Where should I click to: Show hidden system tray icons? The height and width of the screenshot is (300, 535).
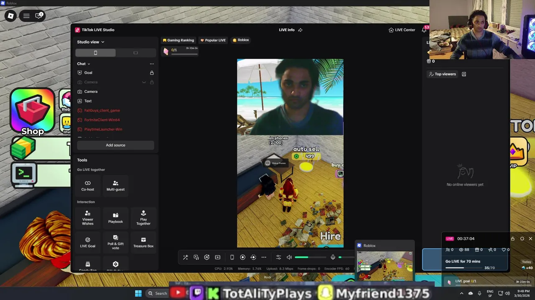(x=461, y=293)
